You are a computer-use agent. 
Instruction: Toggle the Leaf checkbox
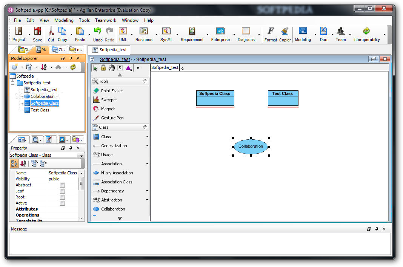pos(62,191)
